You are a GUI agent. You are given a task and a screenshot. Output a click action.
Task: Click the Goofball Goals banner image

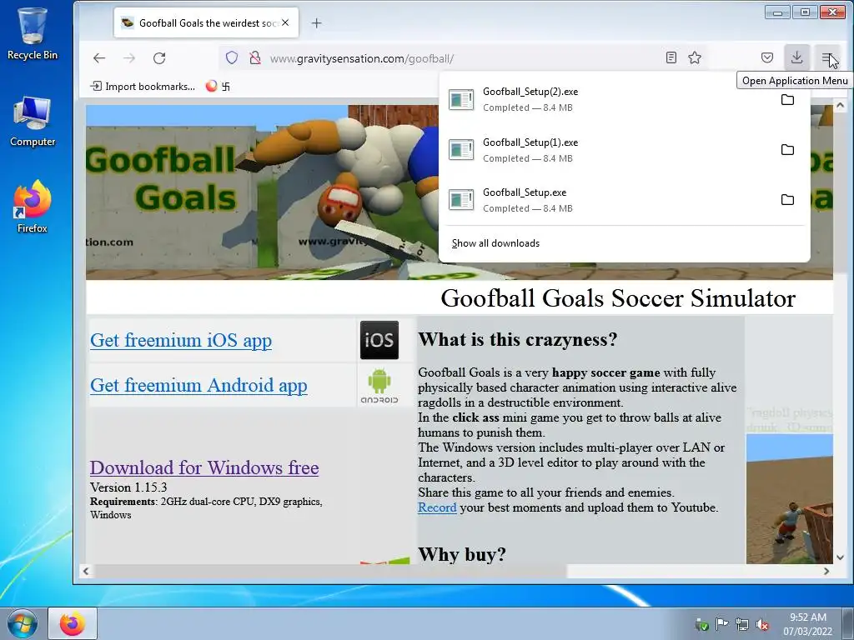pyautogui.click(x=261, y=192)
